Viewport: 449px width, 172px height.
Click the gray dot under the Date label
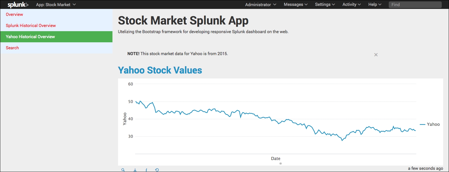pos(280,164)
